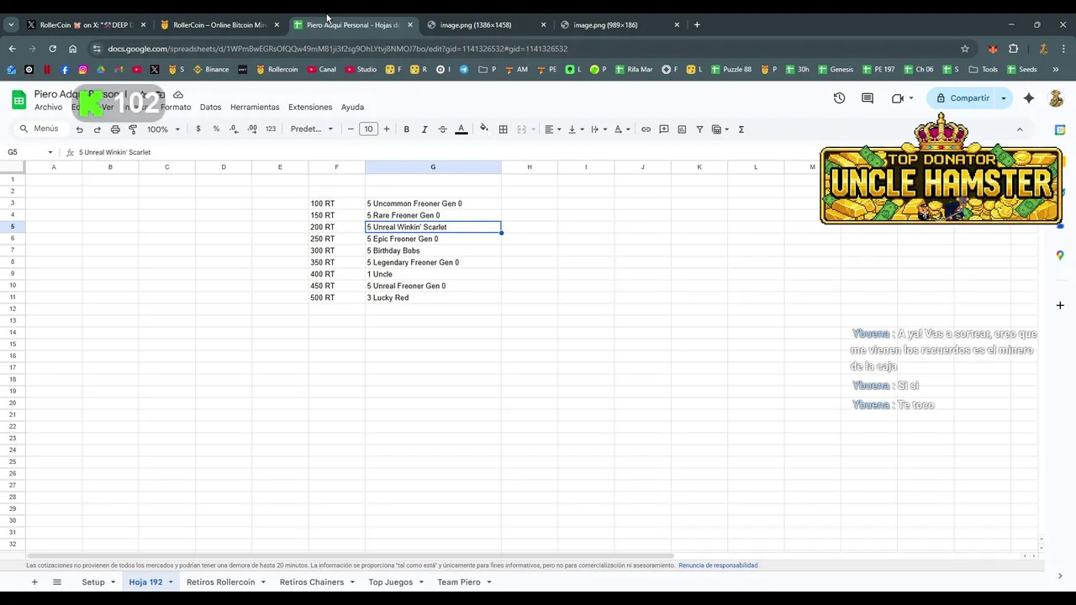
Task: Add a new sheet with plus icon
Action: (x=34, y=582)
